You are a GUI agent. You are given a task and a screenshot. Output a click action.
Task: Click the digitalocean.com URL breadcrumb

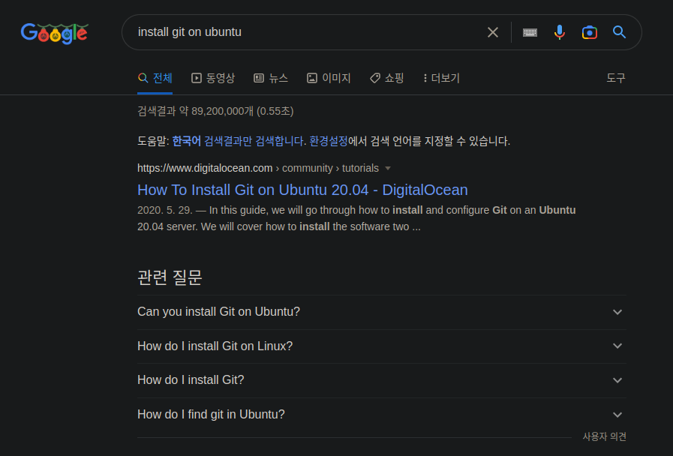(x=258, y=168)
